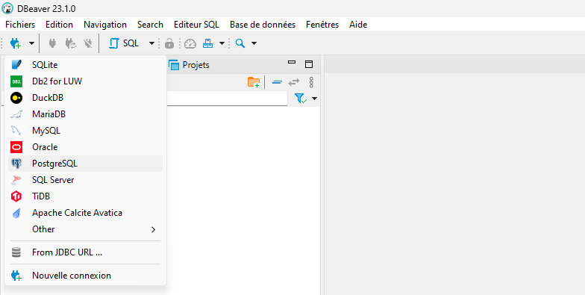Open the navigator view menu dots
The image size is (585, 295).
tap(312, 82)
